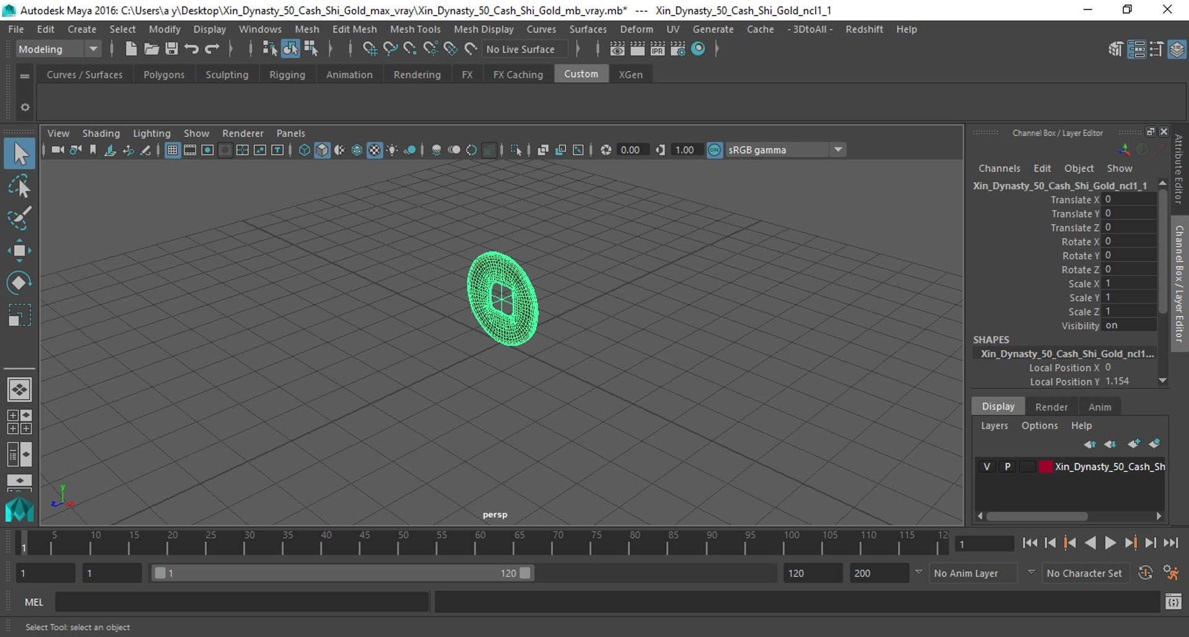Toggle color management ON button
This screenshot has height=637, width=1189.
715,150
